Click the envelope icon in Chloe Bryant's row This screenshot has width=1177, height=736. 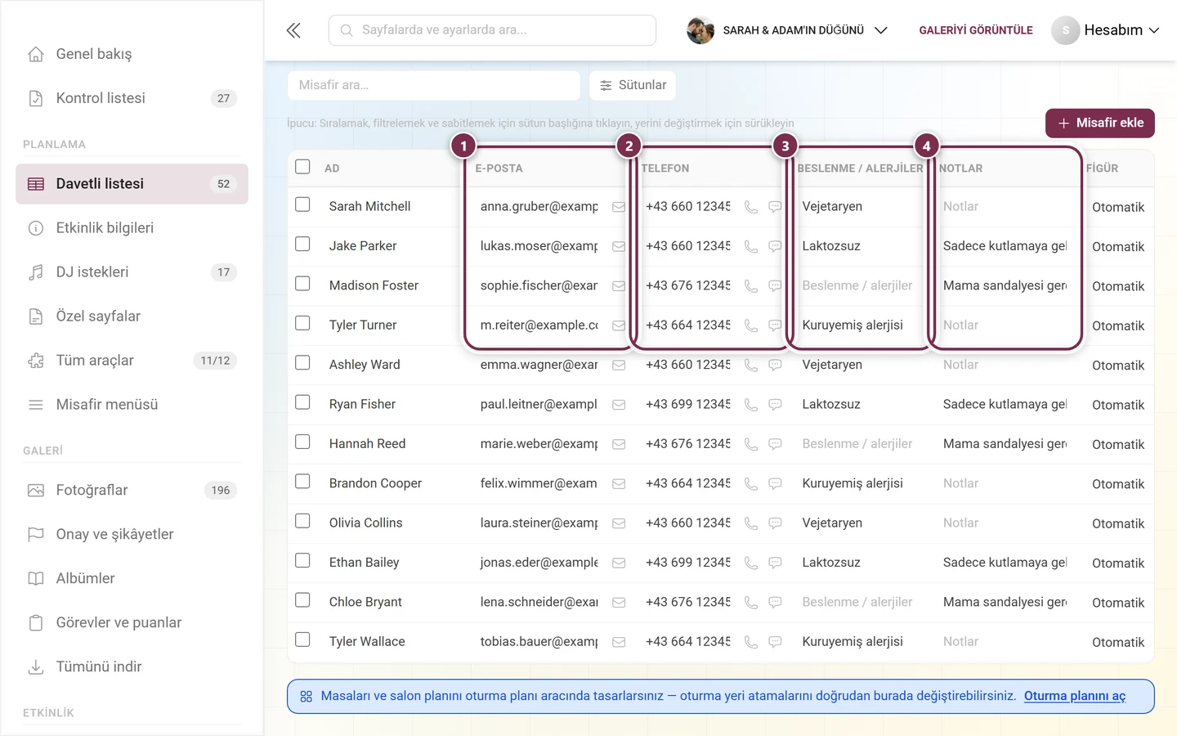coord(619,602)
